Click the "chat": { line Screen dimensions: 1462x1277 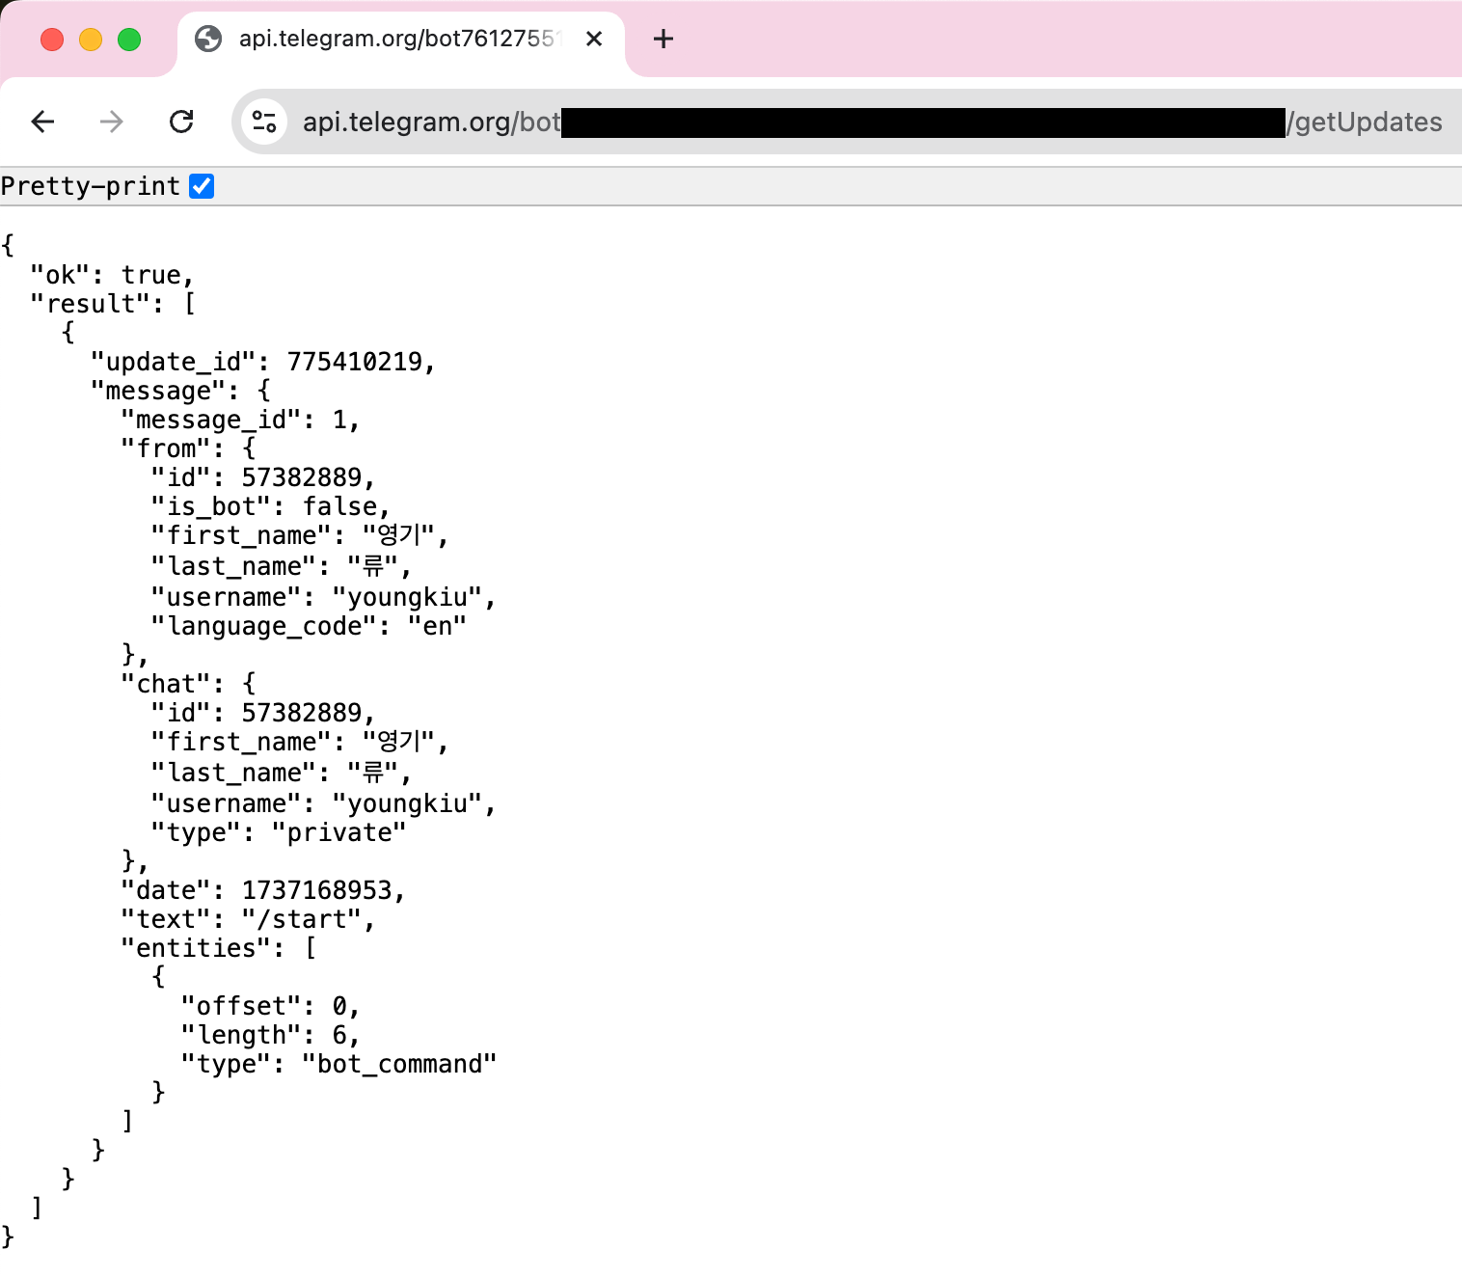point(188,684)
